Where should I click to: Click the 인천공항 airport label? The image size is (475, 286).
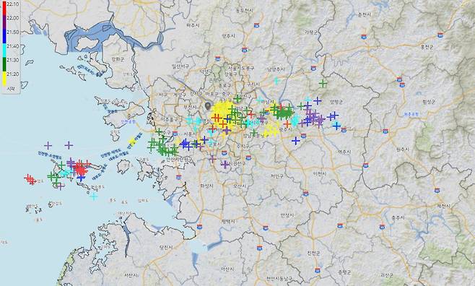coord(128,122)
